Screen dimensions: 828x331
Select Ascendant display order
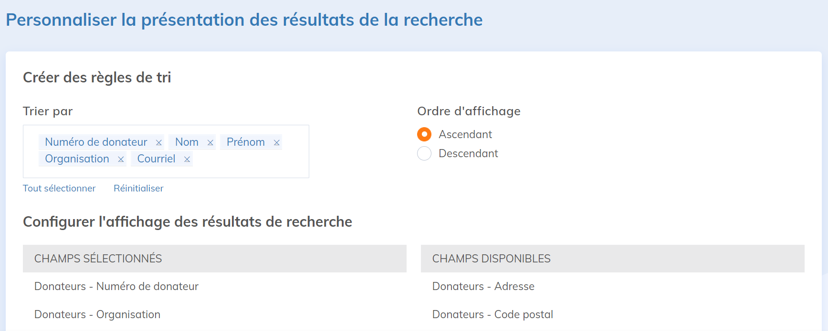click(424, 134)
